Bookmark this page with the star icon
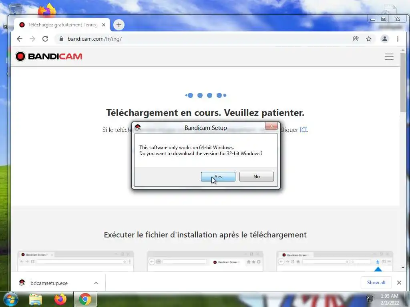This screenshot has width=410, height=307. click(x=369, y=39)
